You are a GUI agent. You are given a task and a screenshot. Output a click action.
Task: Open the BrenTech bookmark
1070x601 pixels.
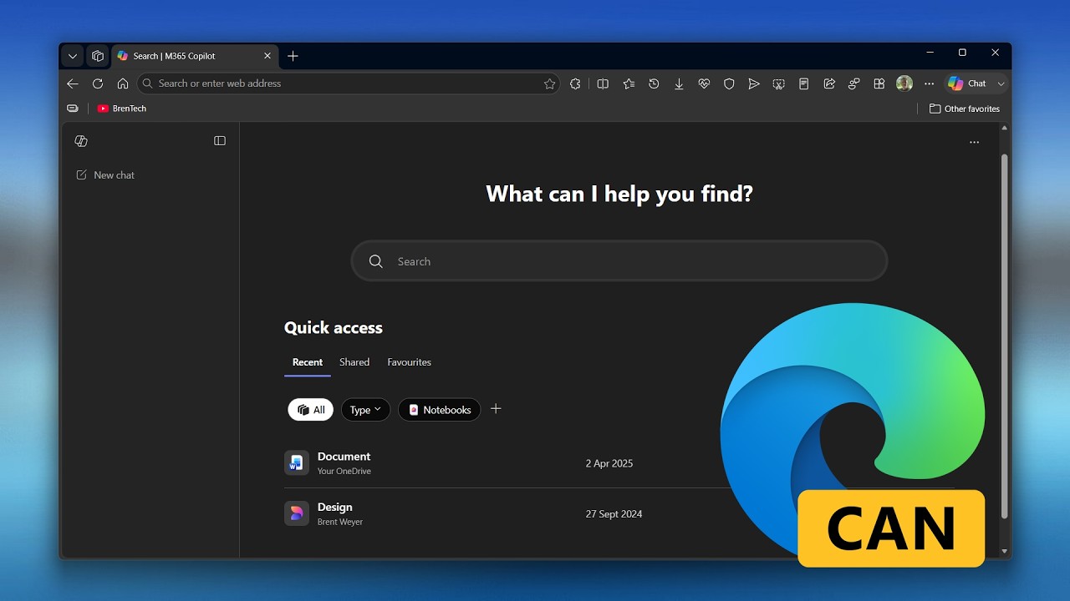pyautogui.click(x=121, y=109)
